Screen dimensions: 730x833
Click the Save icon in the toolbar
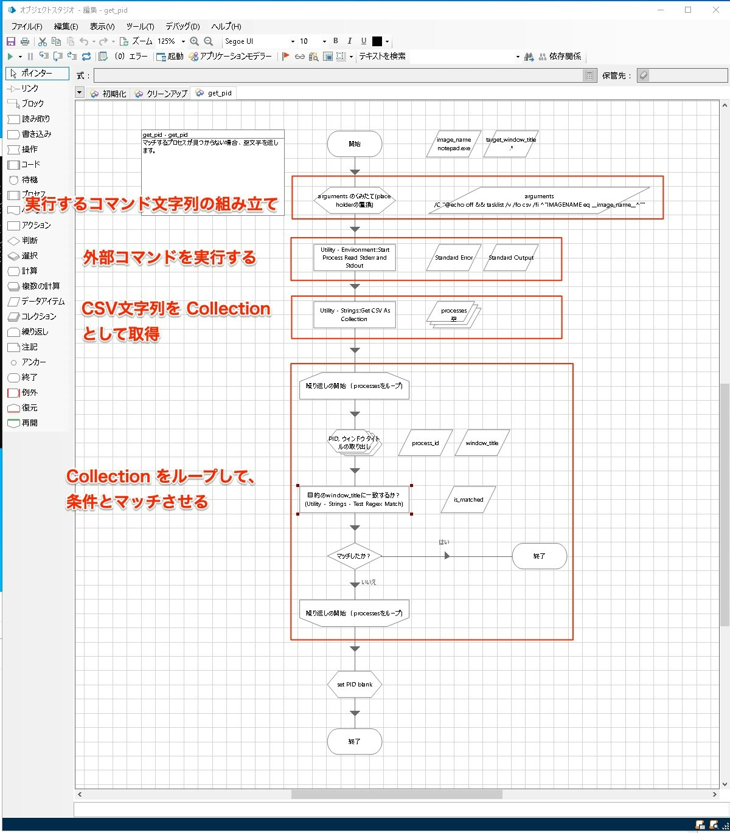(10, 41)
